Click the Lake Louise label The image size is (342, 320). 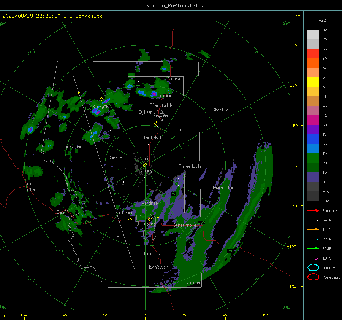click(x=29, y=187)
